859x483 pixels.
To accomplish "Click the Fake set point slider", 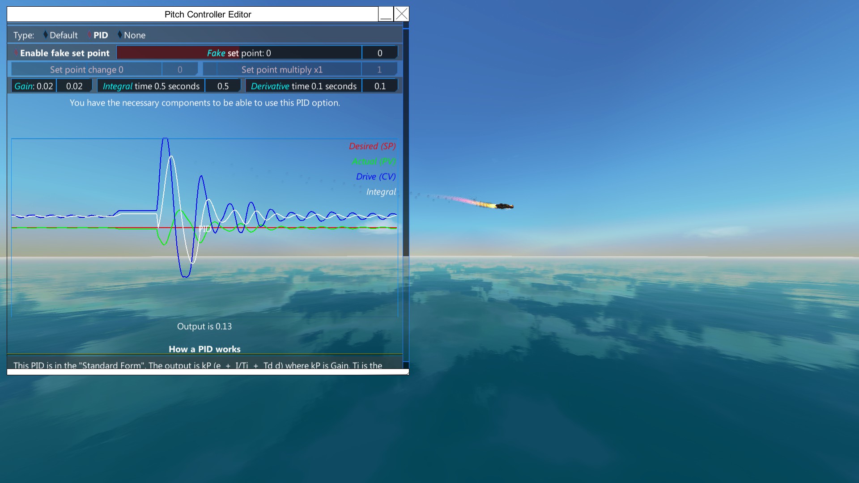I will coord(239,53).
